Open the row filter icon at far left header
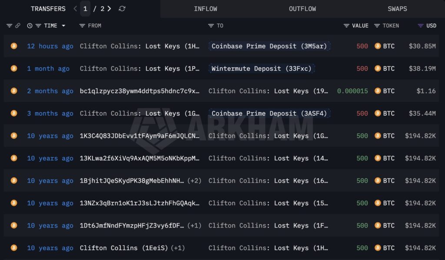Viewport: 445px width, 260px height. 10,26
